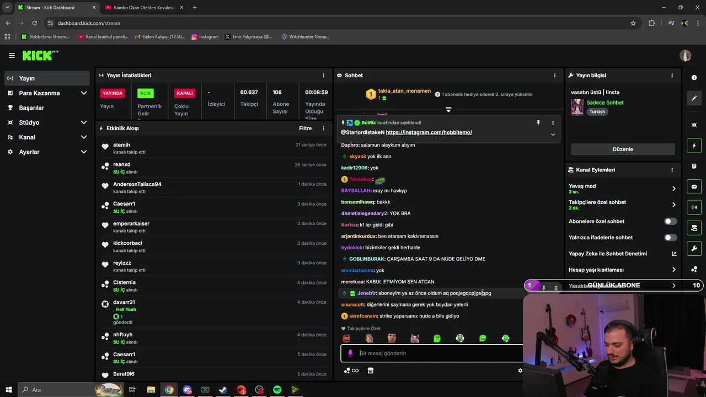This screenshot has width=706, height=397.
Task: Toggle the stream preview camera icon
Action: pos(694,228)
